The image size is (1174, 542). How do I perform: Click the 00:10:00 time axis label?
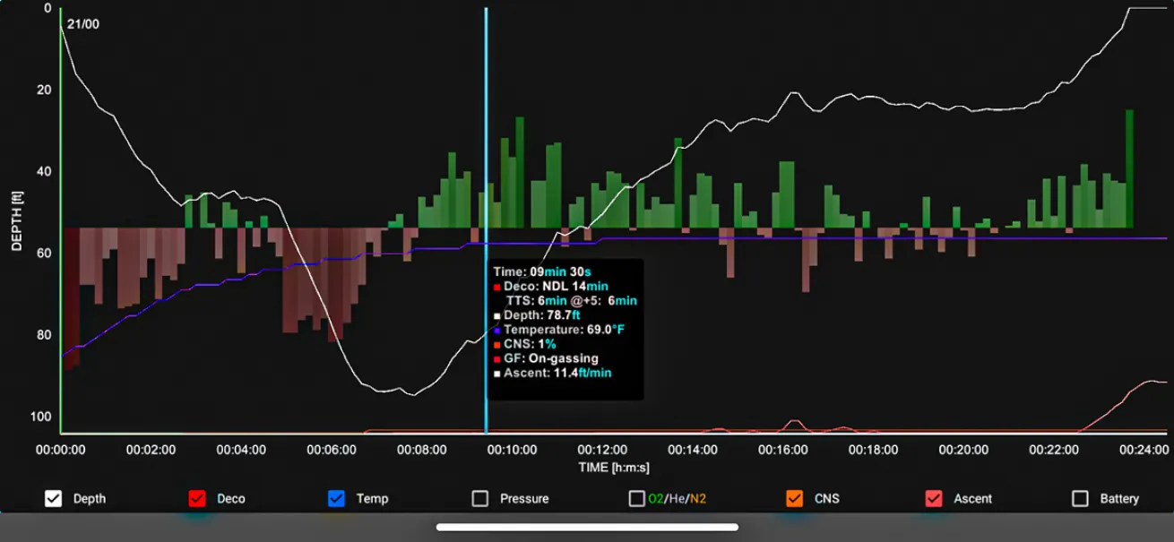click(512, 450)
